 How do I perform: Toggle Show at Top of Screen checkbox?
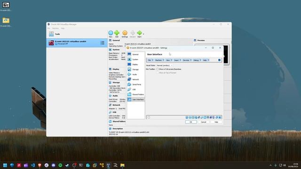pyautogui.click(x=158, y=73)
